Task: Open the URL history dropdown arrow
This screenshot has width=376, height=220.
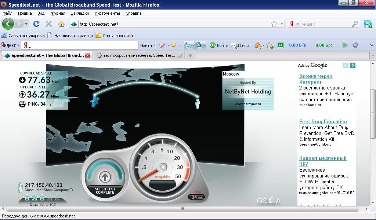Action: (282, 24)
